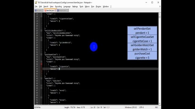
Task: Click the vertical scrollbar down arrow
Action: point(160,104)
